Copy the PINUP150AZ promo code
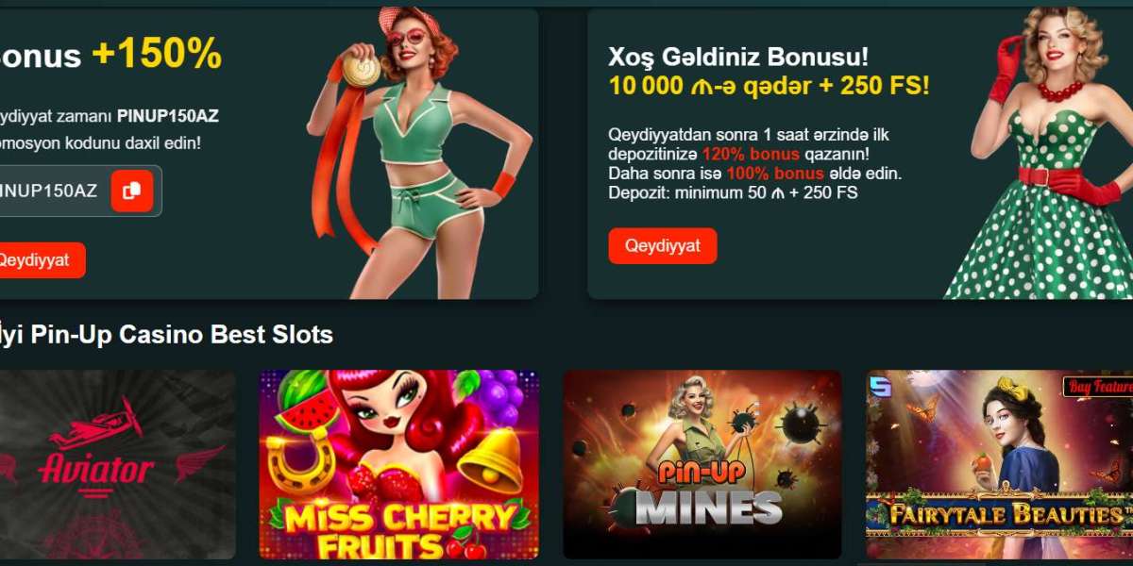The width and height of the screenshot is (1133, 566). pyautogui.click(x=131, y=191)
